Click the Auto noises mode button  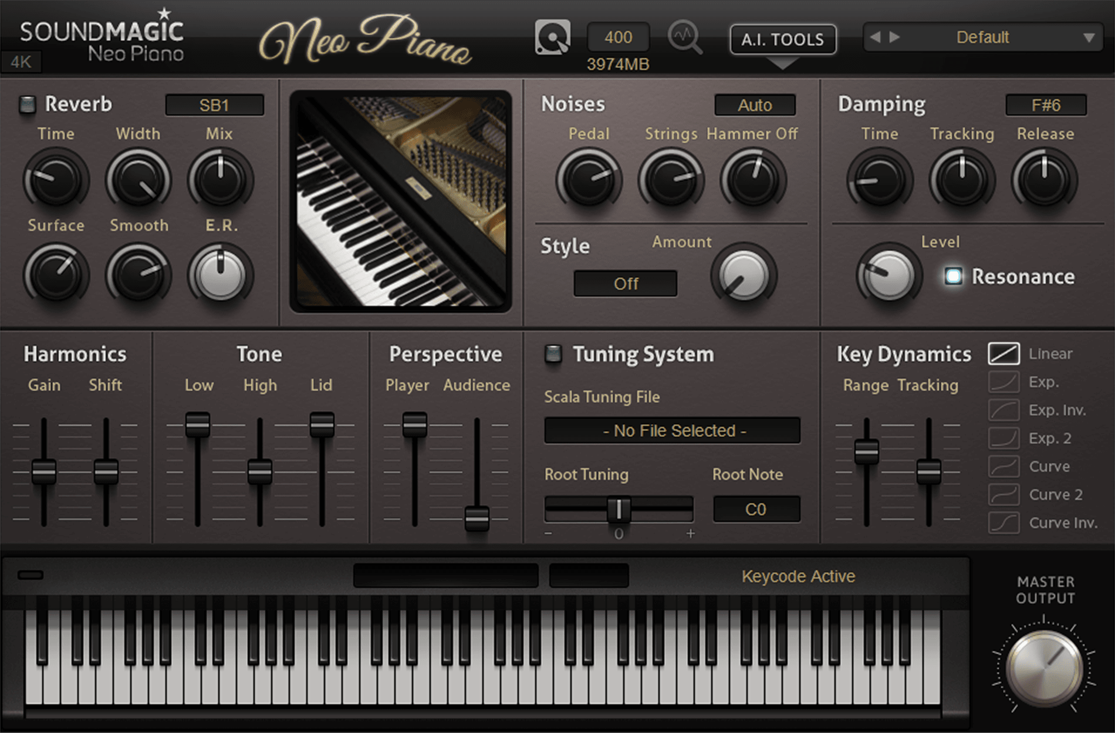coord(755,105)
